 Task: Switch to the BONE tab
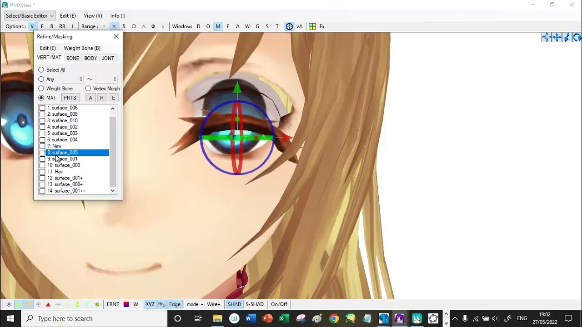coord(73,58)
